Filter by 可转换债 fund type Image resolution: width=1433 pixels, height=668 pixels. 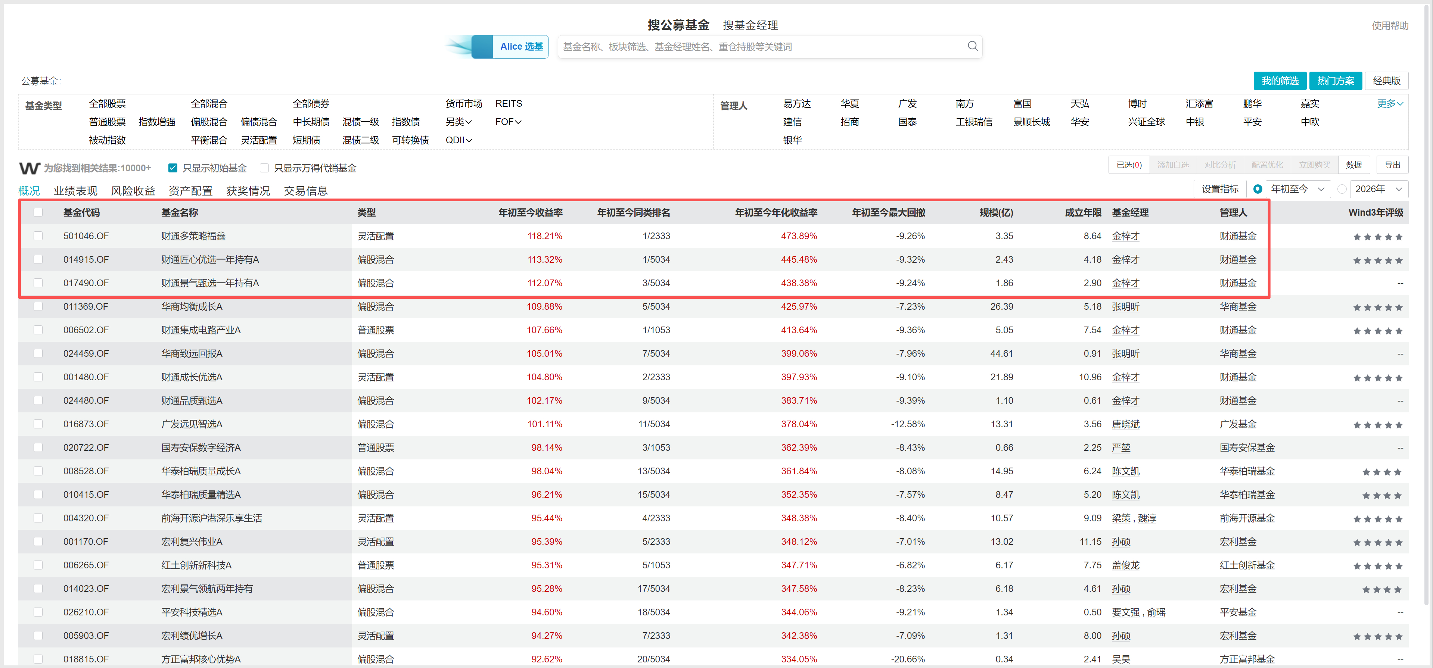410,140
